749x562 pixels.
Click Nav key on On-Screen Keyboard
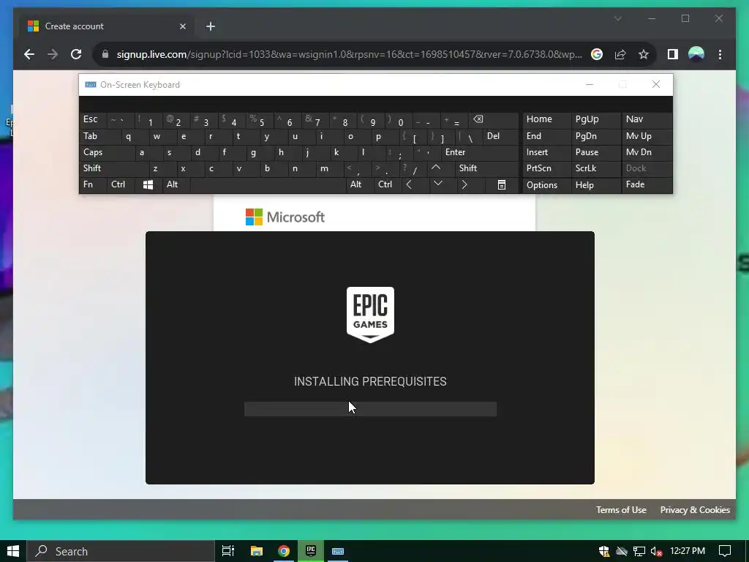(647, 119)
